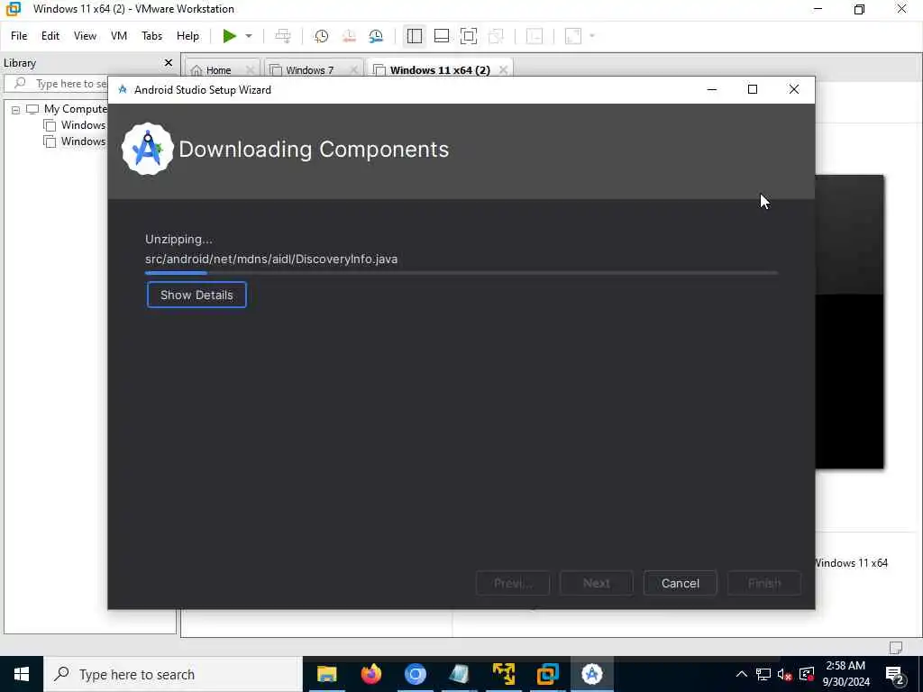Viewport: 923px width, 692px height.
Task: Open File Explorer from taskbar
Action: pos(326,674)
